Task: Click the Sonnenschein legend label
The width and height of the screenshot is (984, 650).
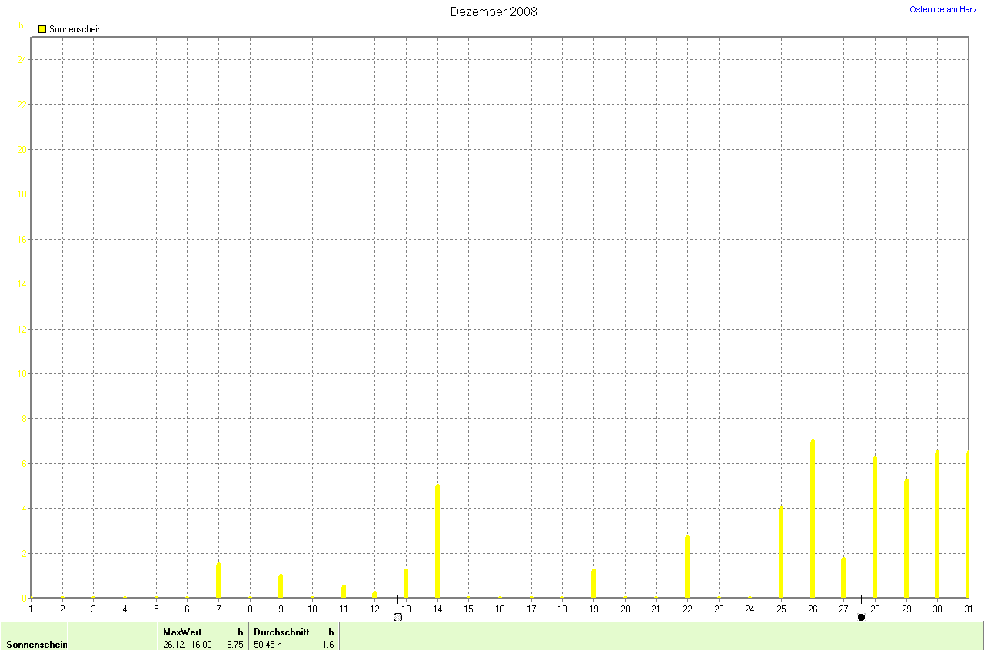Action: click(x=75, y=29)
